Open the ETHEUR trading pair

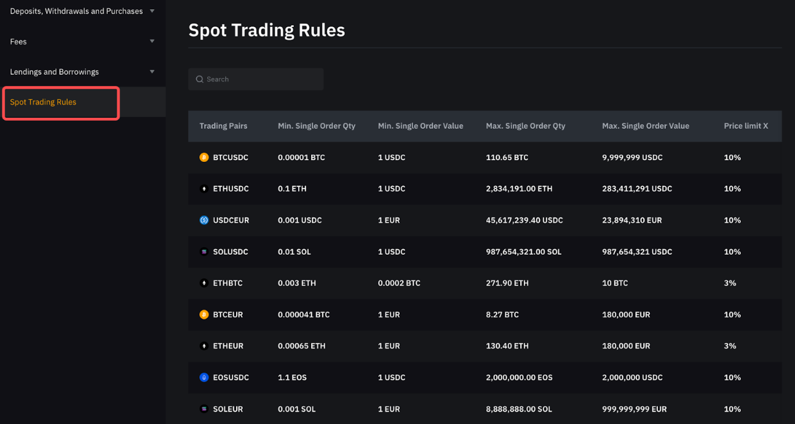point(228,346)
